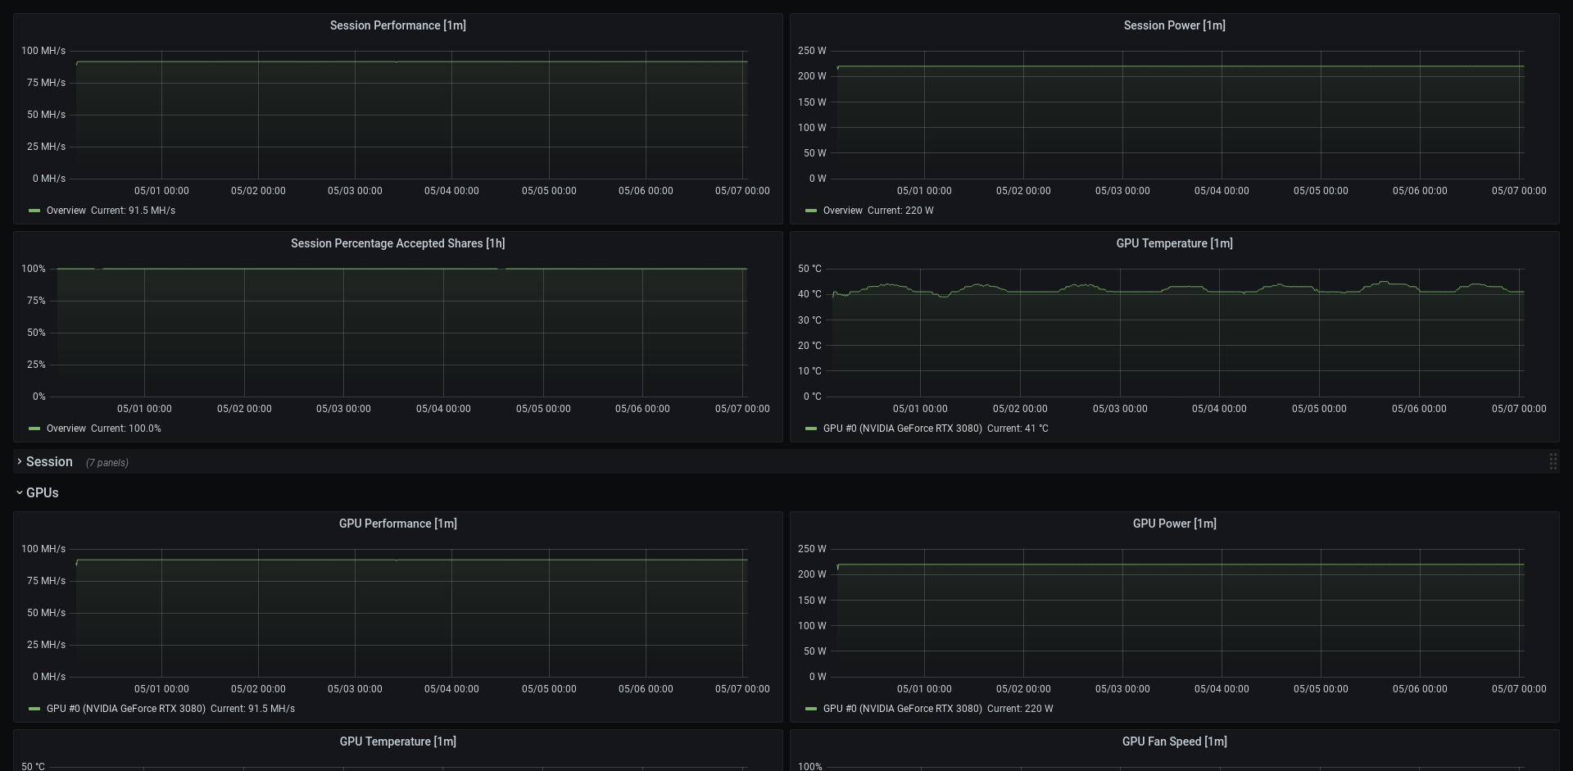Toggle GPU #0 series in GPU Power legend
This screenshot has width=1573, height=771.
point(903,709)
